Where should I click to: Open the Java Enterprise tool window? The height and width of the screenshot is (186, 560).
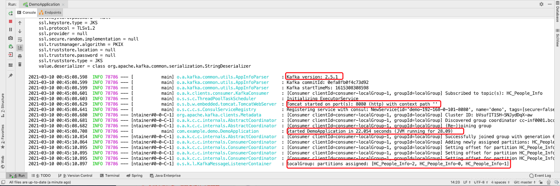click(165, 175)
